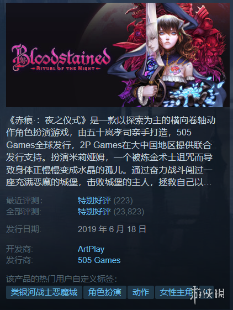Image resolution: width=233 pixels, height=310 pixels.
Task: Select the 动作 tag
Action: 141,292
